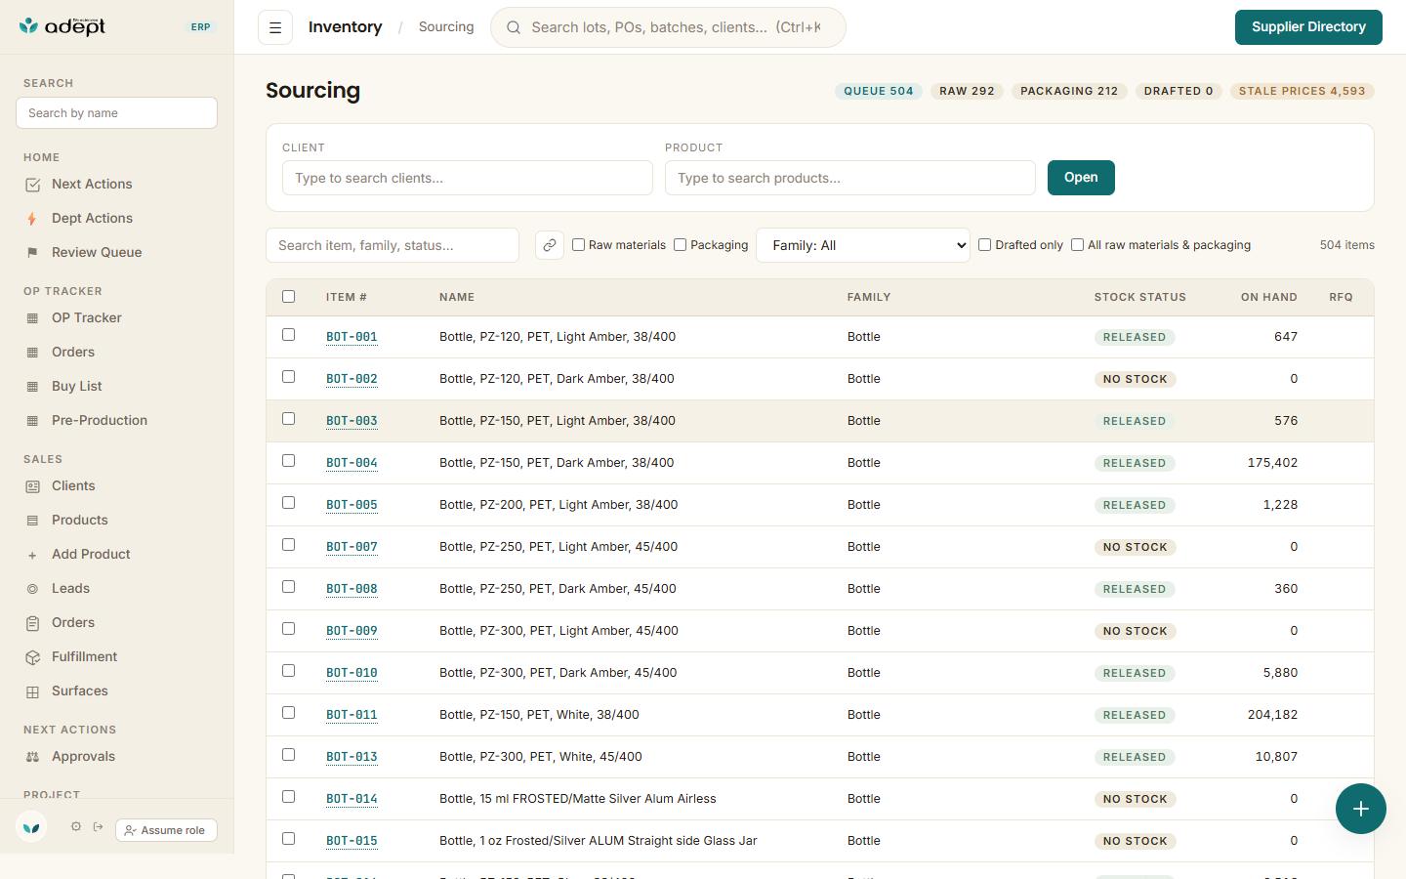Click the Add Product plus icon
The image size is (1406, 879).
(x=32, y=555)
